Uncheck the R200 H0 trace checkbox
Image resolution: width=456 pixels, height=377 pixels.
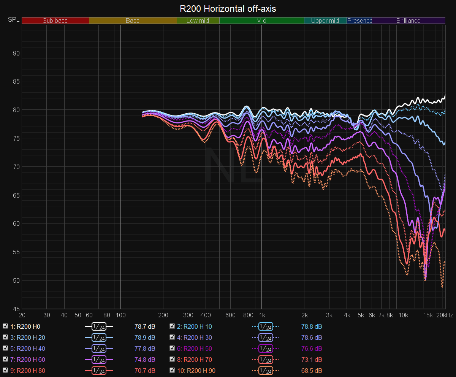pyautogui.click(x=5, y=326)
